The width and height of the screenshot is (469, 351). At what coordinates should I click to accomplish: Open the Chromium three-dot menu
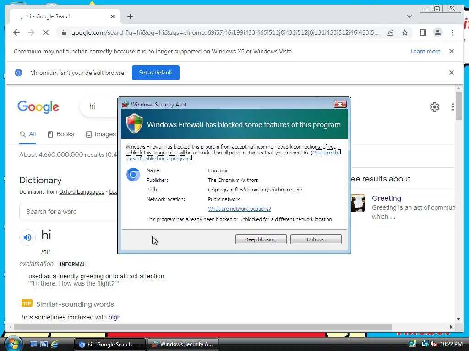tap(453, 32)
